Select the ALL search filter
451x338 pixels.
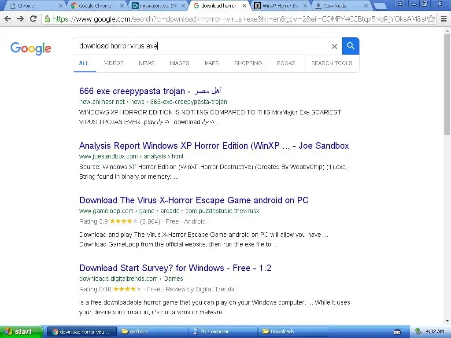pos(84,63)
